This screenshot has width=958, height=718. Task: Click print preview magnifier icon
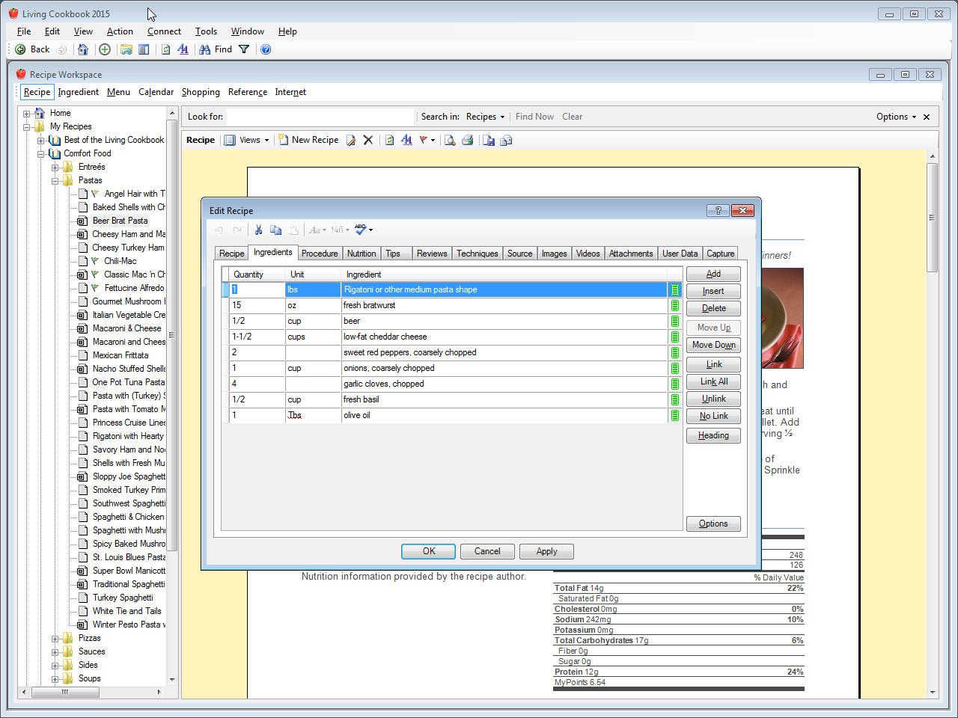pos(450,140)
